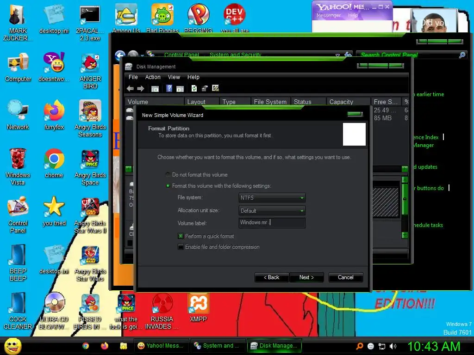Open the 2PACAL 2.3.exe desktop icon
474x355 pixels.
click(x=90, y=23)
